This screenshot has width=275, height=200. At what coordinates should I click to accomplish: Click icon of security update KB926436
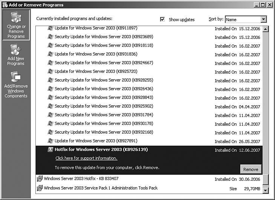pyautogui.click(x=50, y=89)
